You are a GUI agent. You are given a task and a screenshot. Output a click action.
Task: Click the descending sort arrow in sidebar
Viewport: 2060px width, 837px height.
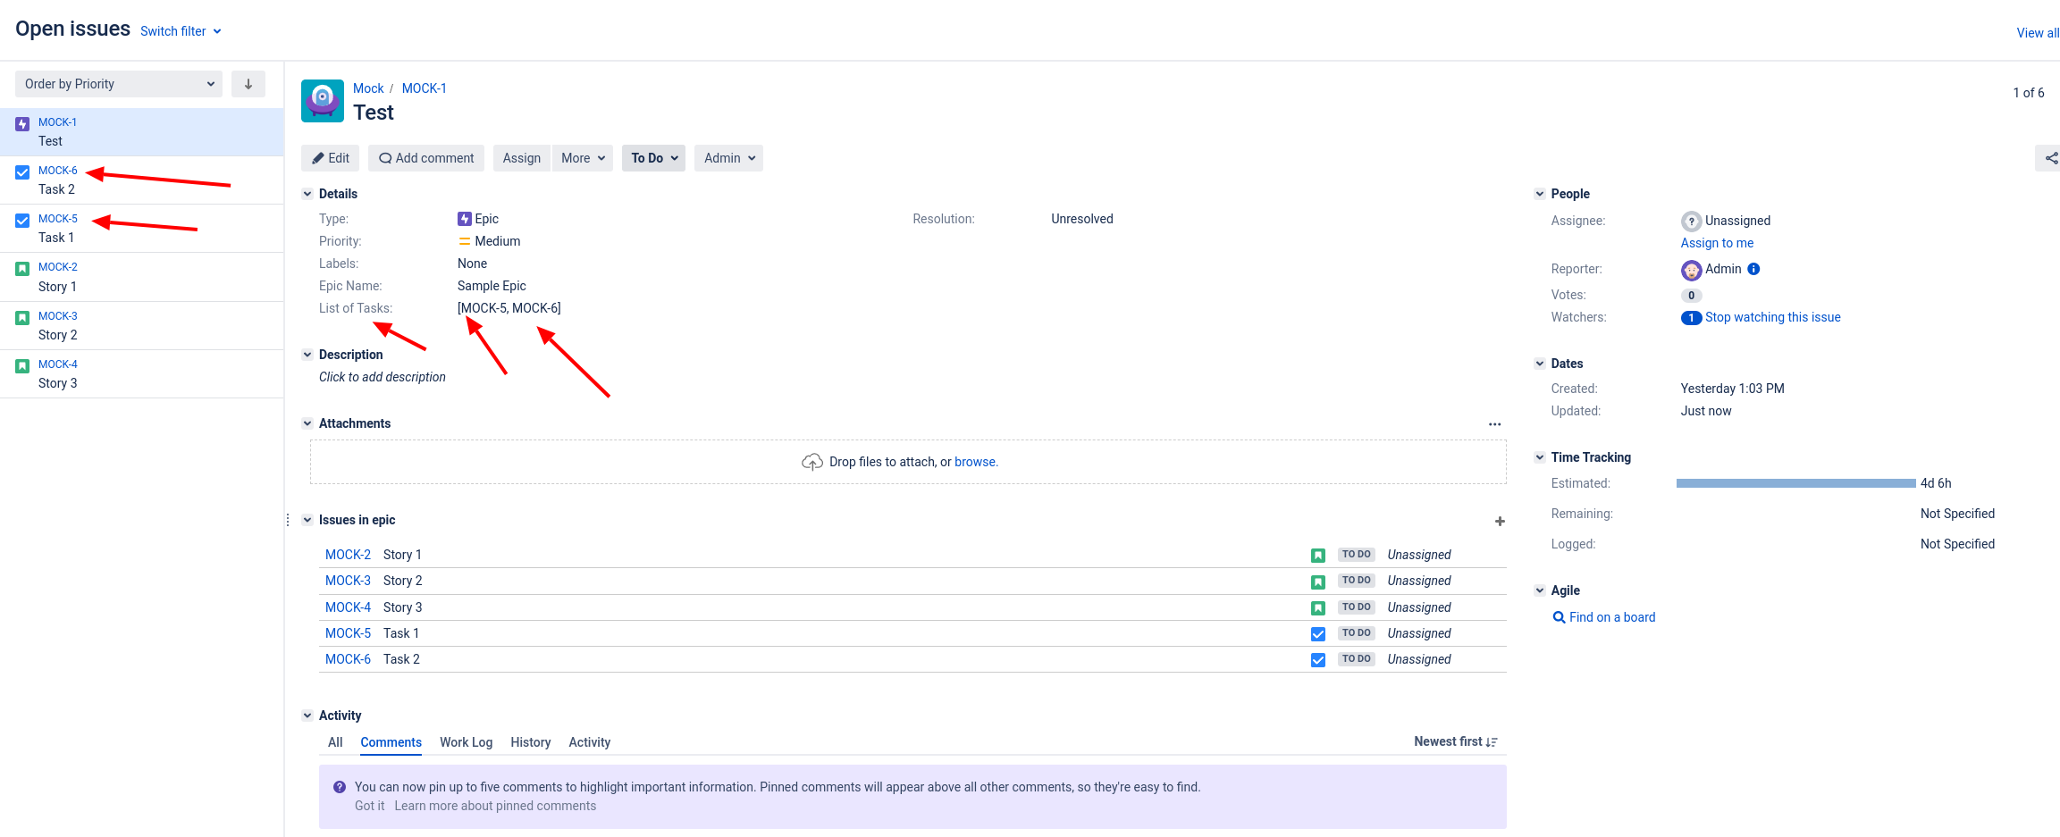point(248,83)
